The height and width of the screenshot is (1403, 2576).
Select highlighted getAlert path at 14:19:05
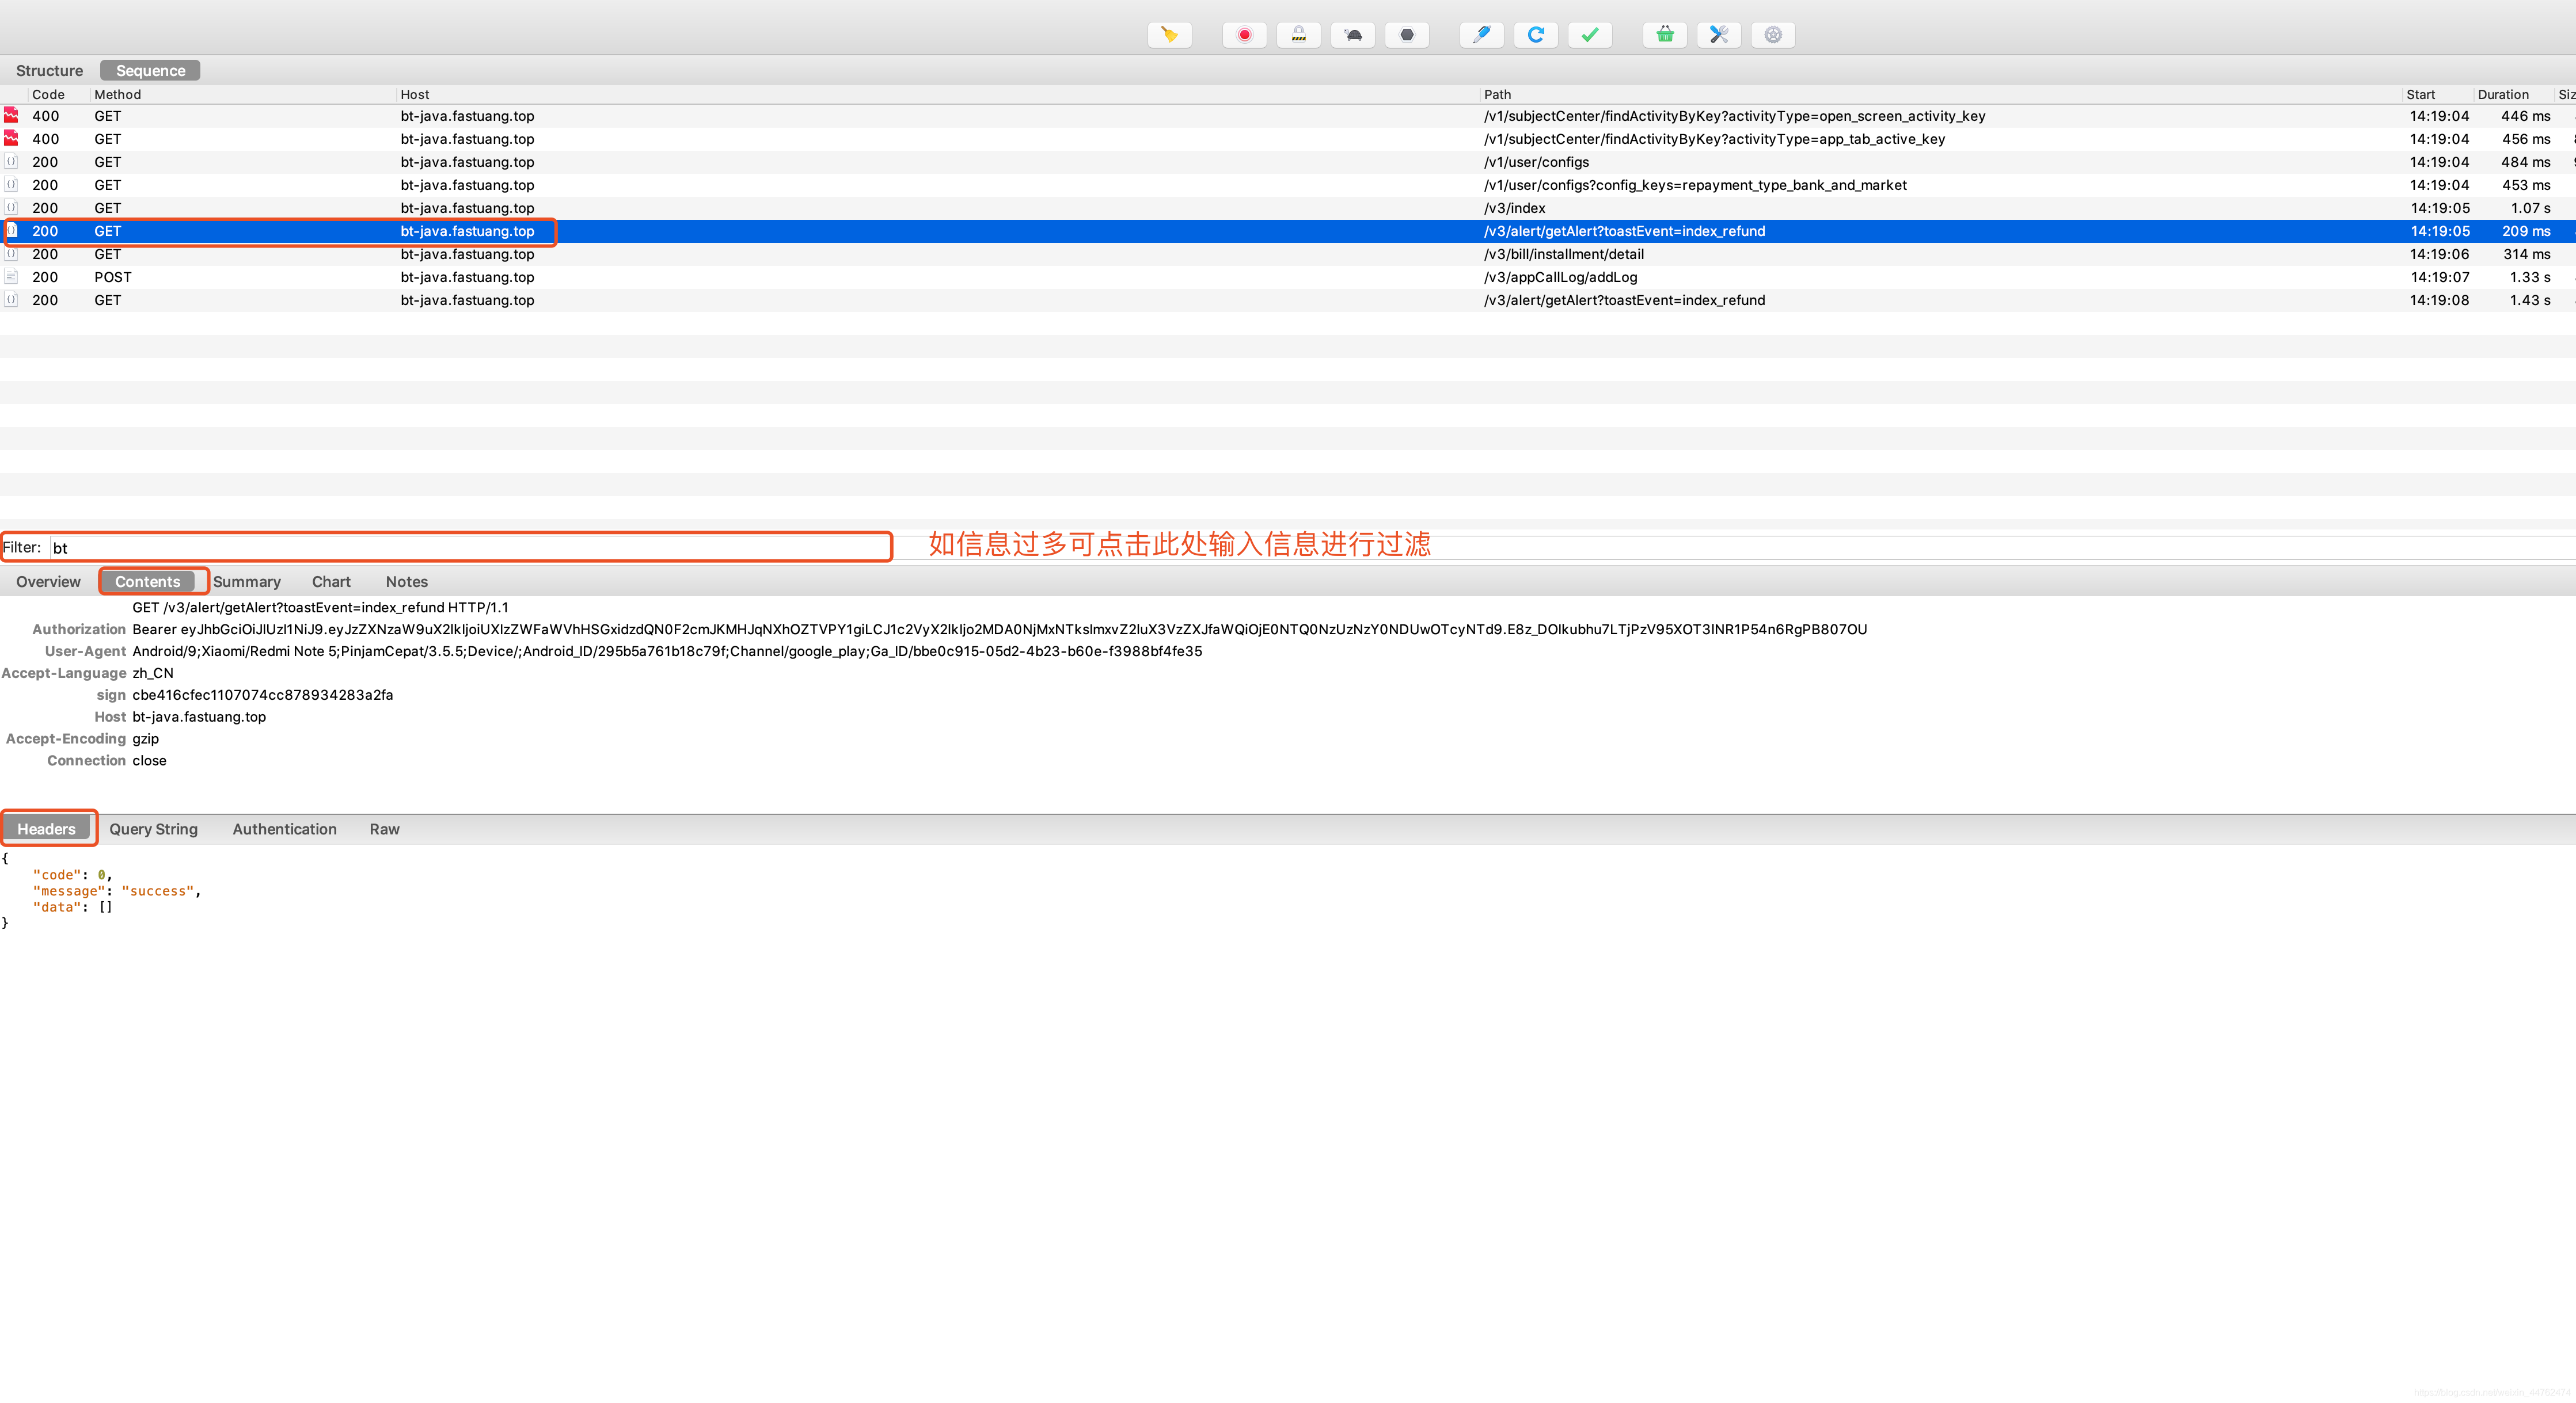1624,231
